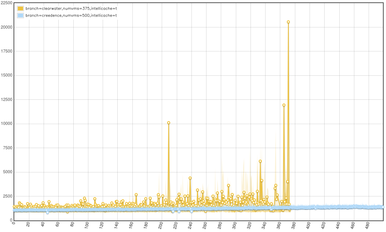386x232 pixels.
Task: Click the yellow peak point near 6000
Action: coord(260,161)
